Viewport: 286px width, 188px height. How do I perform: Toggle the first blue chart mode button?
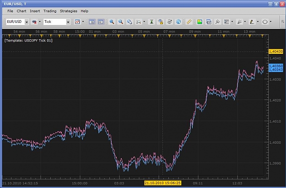92,22
